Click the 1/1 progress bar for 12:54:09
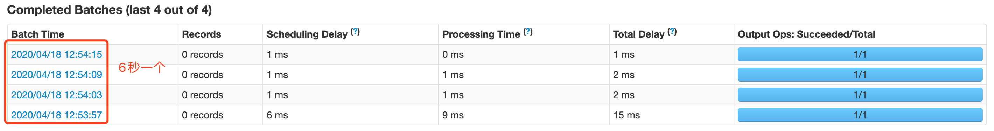 point(860,75)
